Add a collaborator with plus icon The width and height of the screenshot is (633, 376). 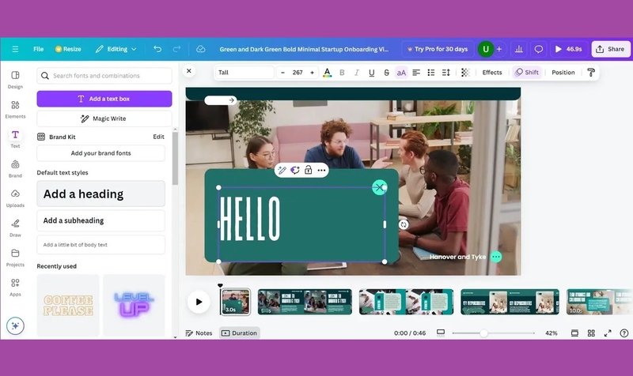[x=499, y=49]
